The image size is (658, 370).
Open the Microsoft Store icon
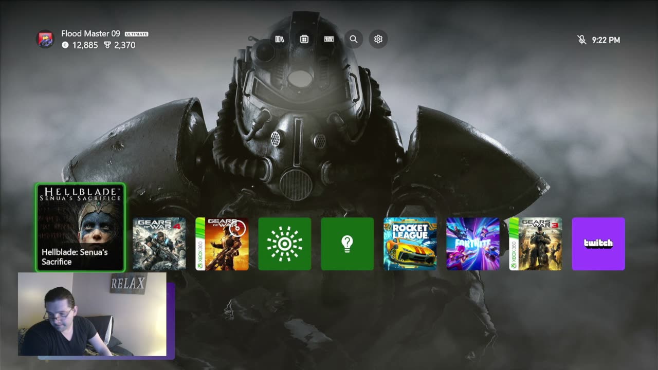point(304,39)
